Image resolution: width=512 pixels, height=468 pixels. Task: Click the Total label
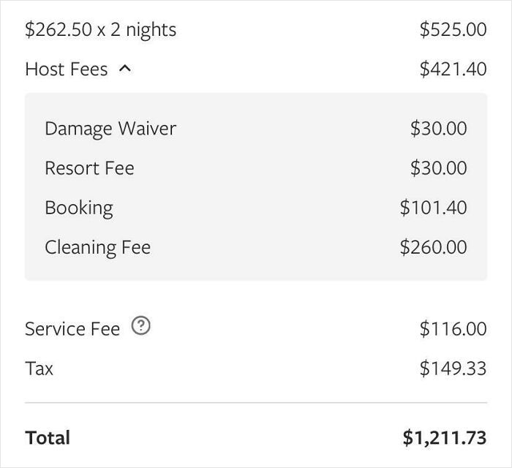point(48,438)
